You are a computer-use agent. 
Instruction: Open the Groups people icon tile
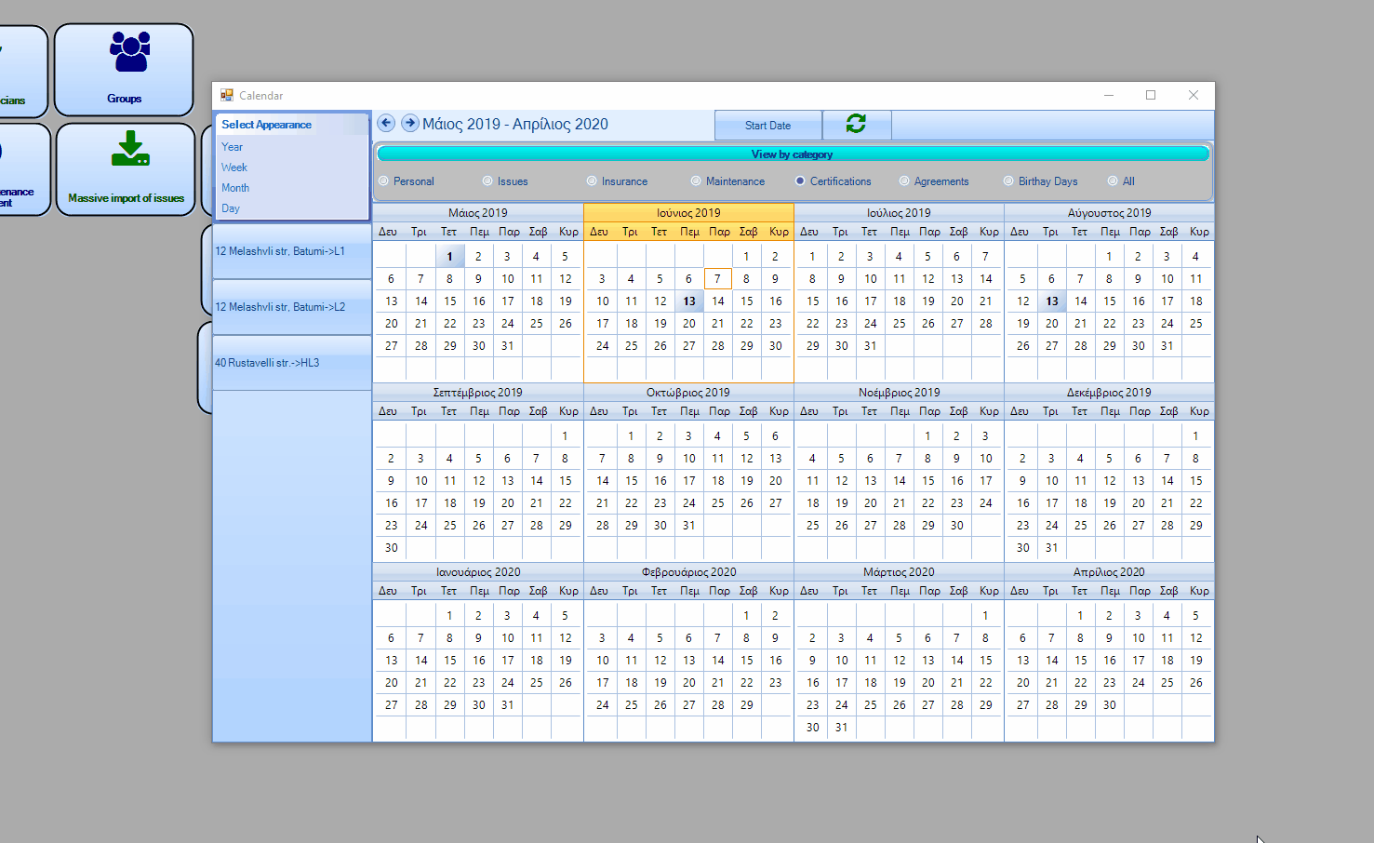[125, 69]
